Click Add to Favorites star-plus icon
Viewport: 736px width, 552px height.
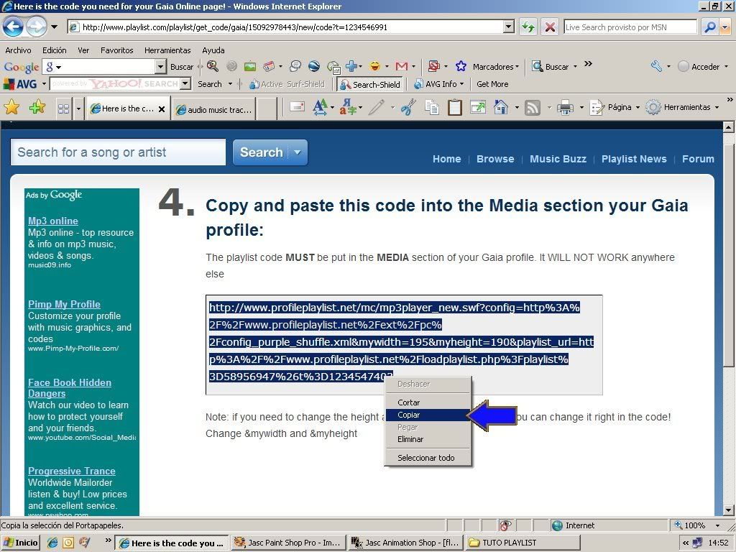(37, 108)
